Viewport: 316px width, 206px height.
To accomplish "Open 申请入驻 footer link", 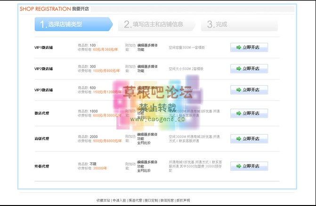I will coord(119,200).
